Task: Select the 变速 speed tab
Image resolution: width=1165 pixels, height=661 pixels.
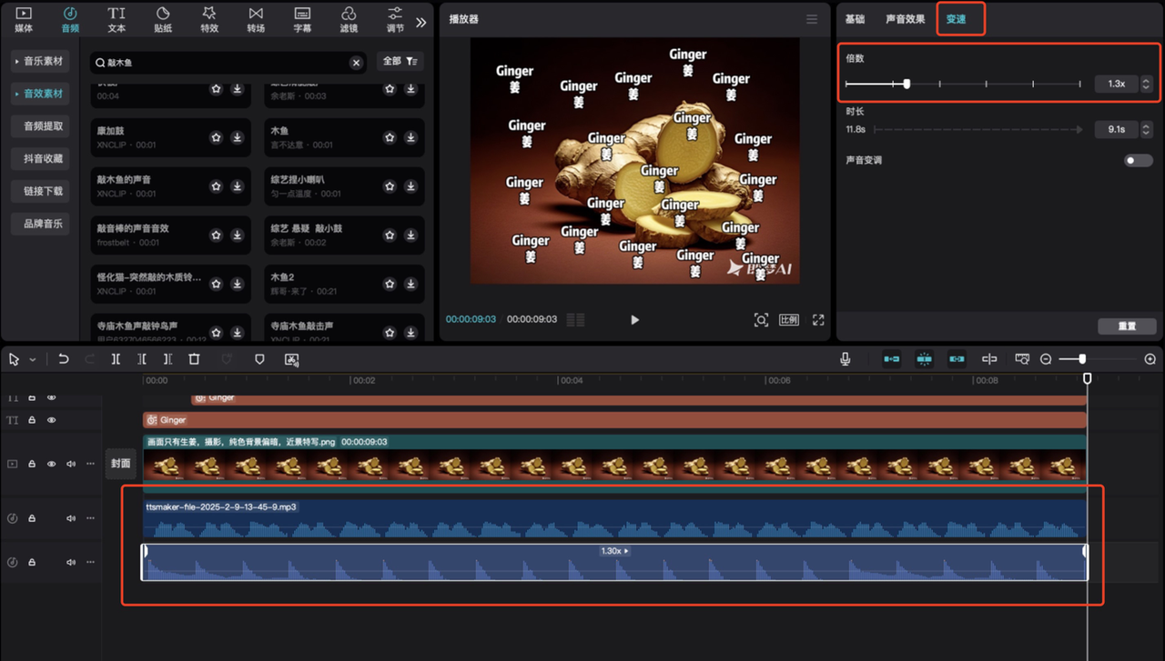Action: (x=956, y=19)
